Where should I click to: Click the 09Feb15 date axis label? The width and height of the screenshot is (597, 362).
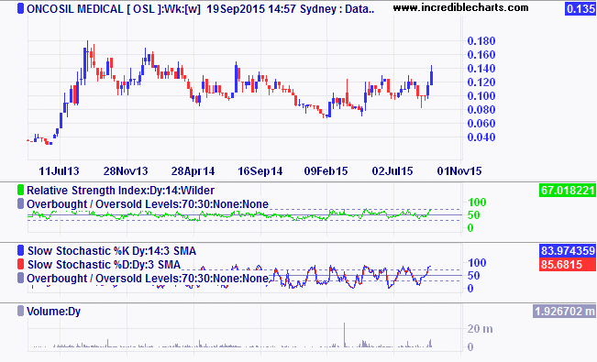coord(326,170)
